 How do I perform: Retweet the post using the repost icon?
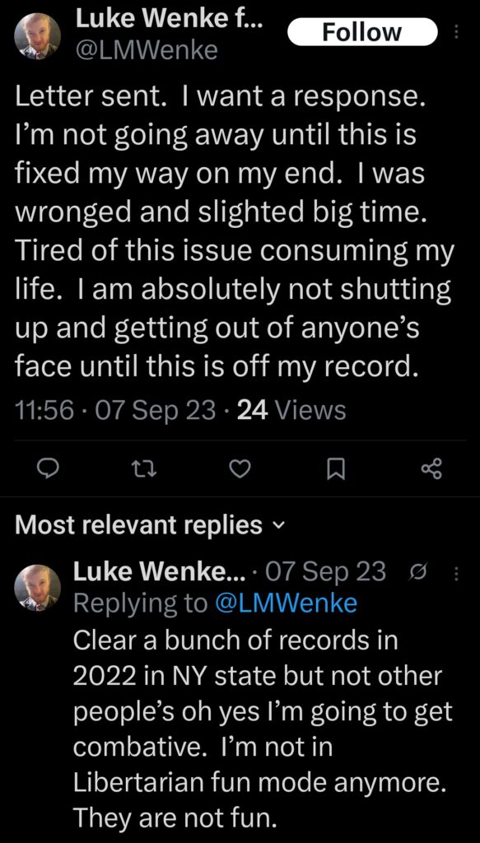(x=144, y=468)
